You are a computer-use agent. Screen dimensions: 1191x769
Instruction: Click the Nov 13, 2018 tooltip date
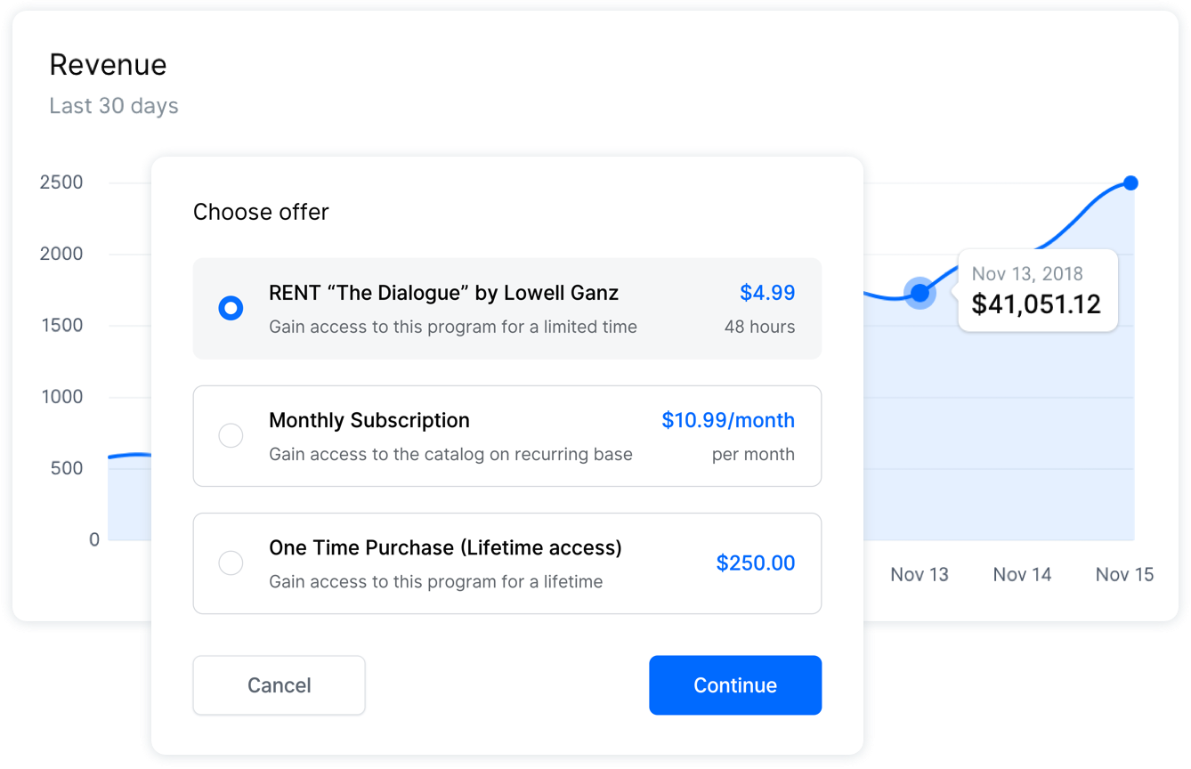click(1027, 273)
